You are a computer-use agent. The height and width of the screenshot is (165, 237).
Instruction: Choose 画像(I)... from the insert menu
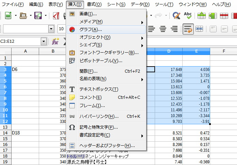click(106, 14)
